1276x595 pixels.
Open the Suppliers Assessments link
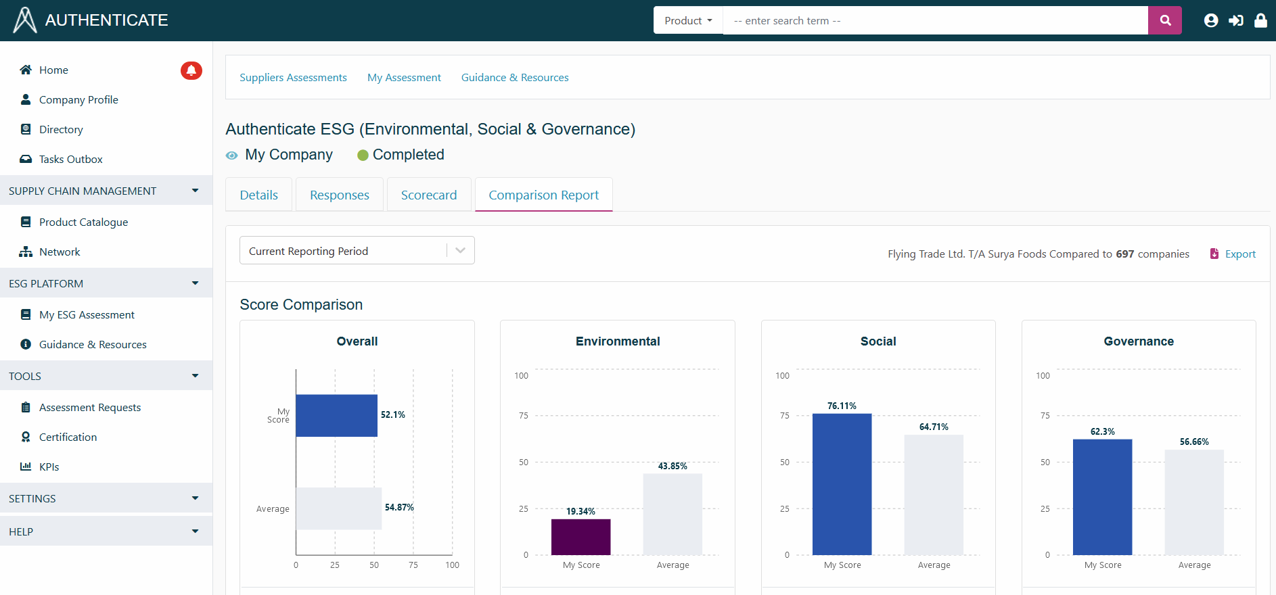click(x=293, y=78)
